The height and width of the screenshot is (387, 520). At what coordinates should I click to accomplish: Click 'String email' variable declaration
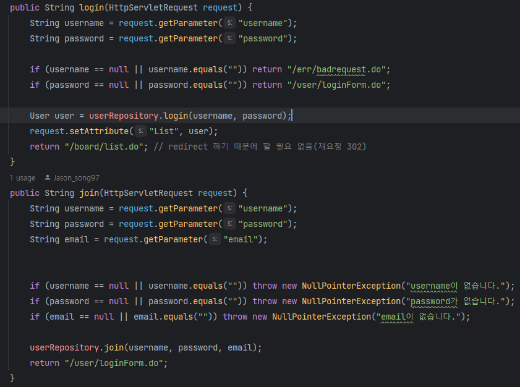59,239
